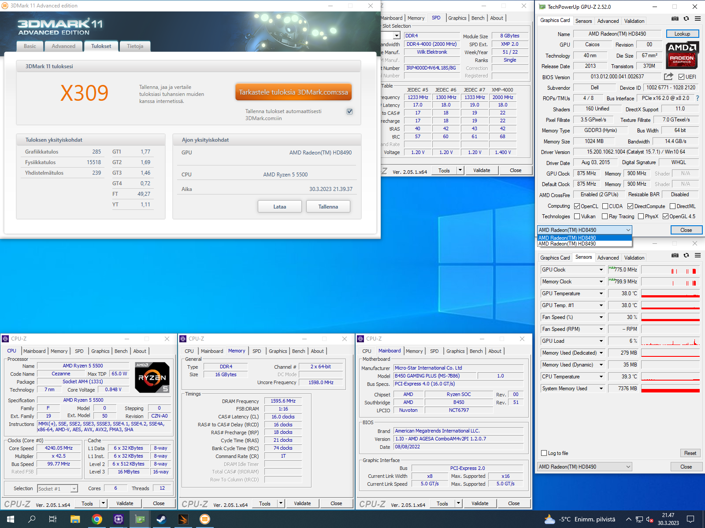Click the volume muted tray icon
The image size is (705, 528).
[x=649, y=519]
